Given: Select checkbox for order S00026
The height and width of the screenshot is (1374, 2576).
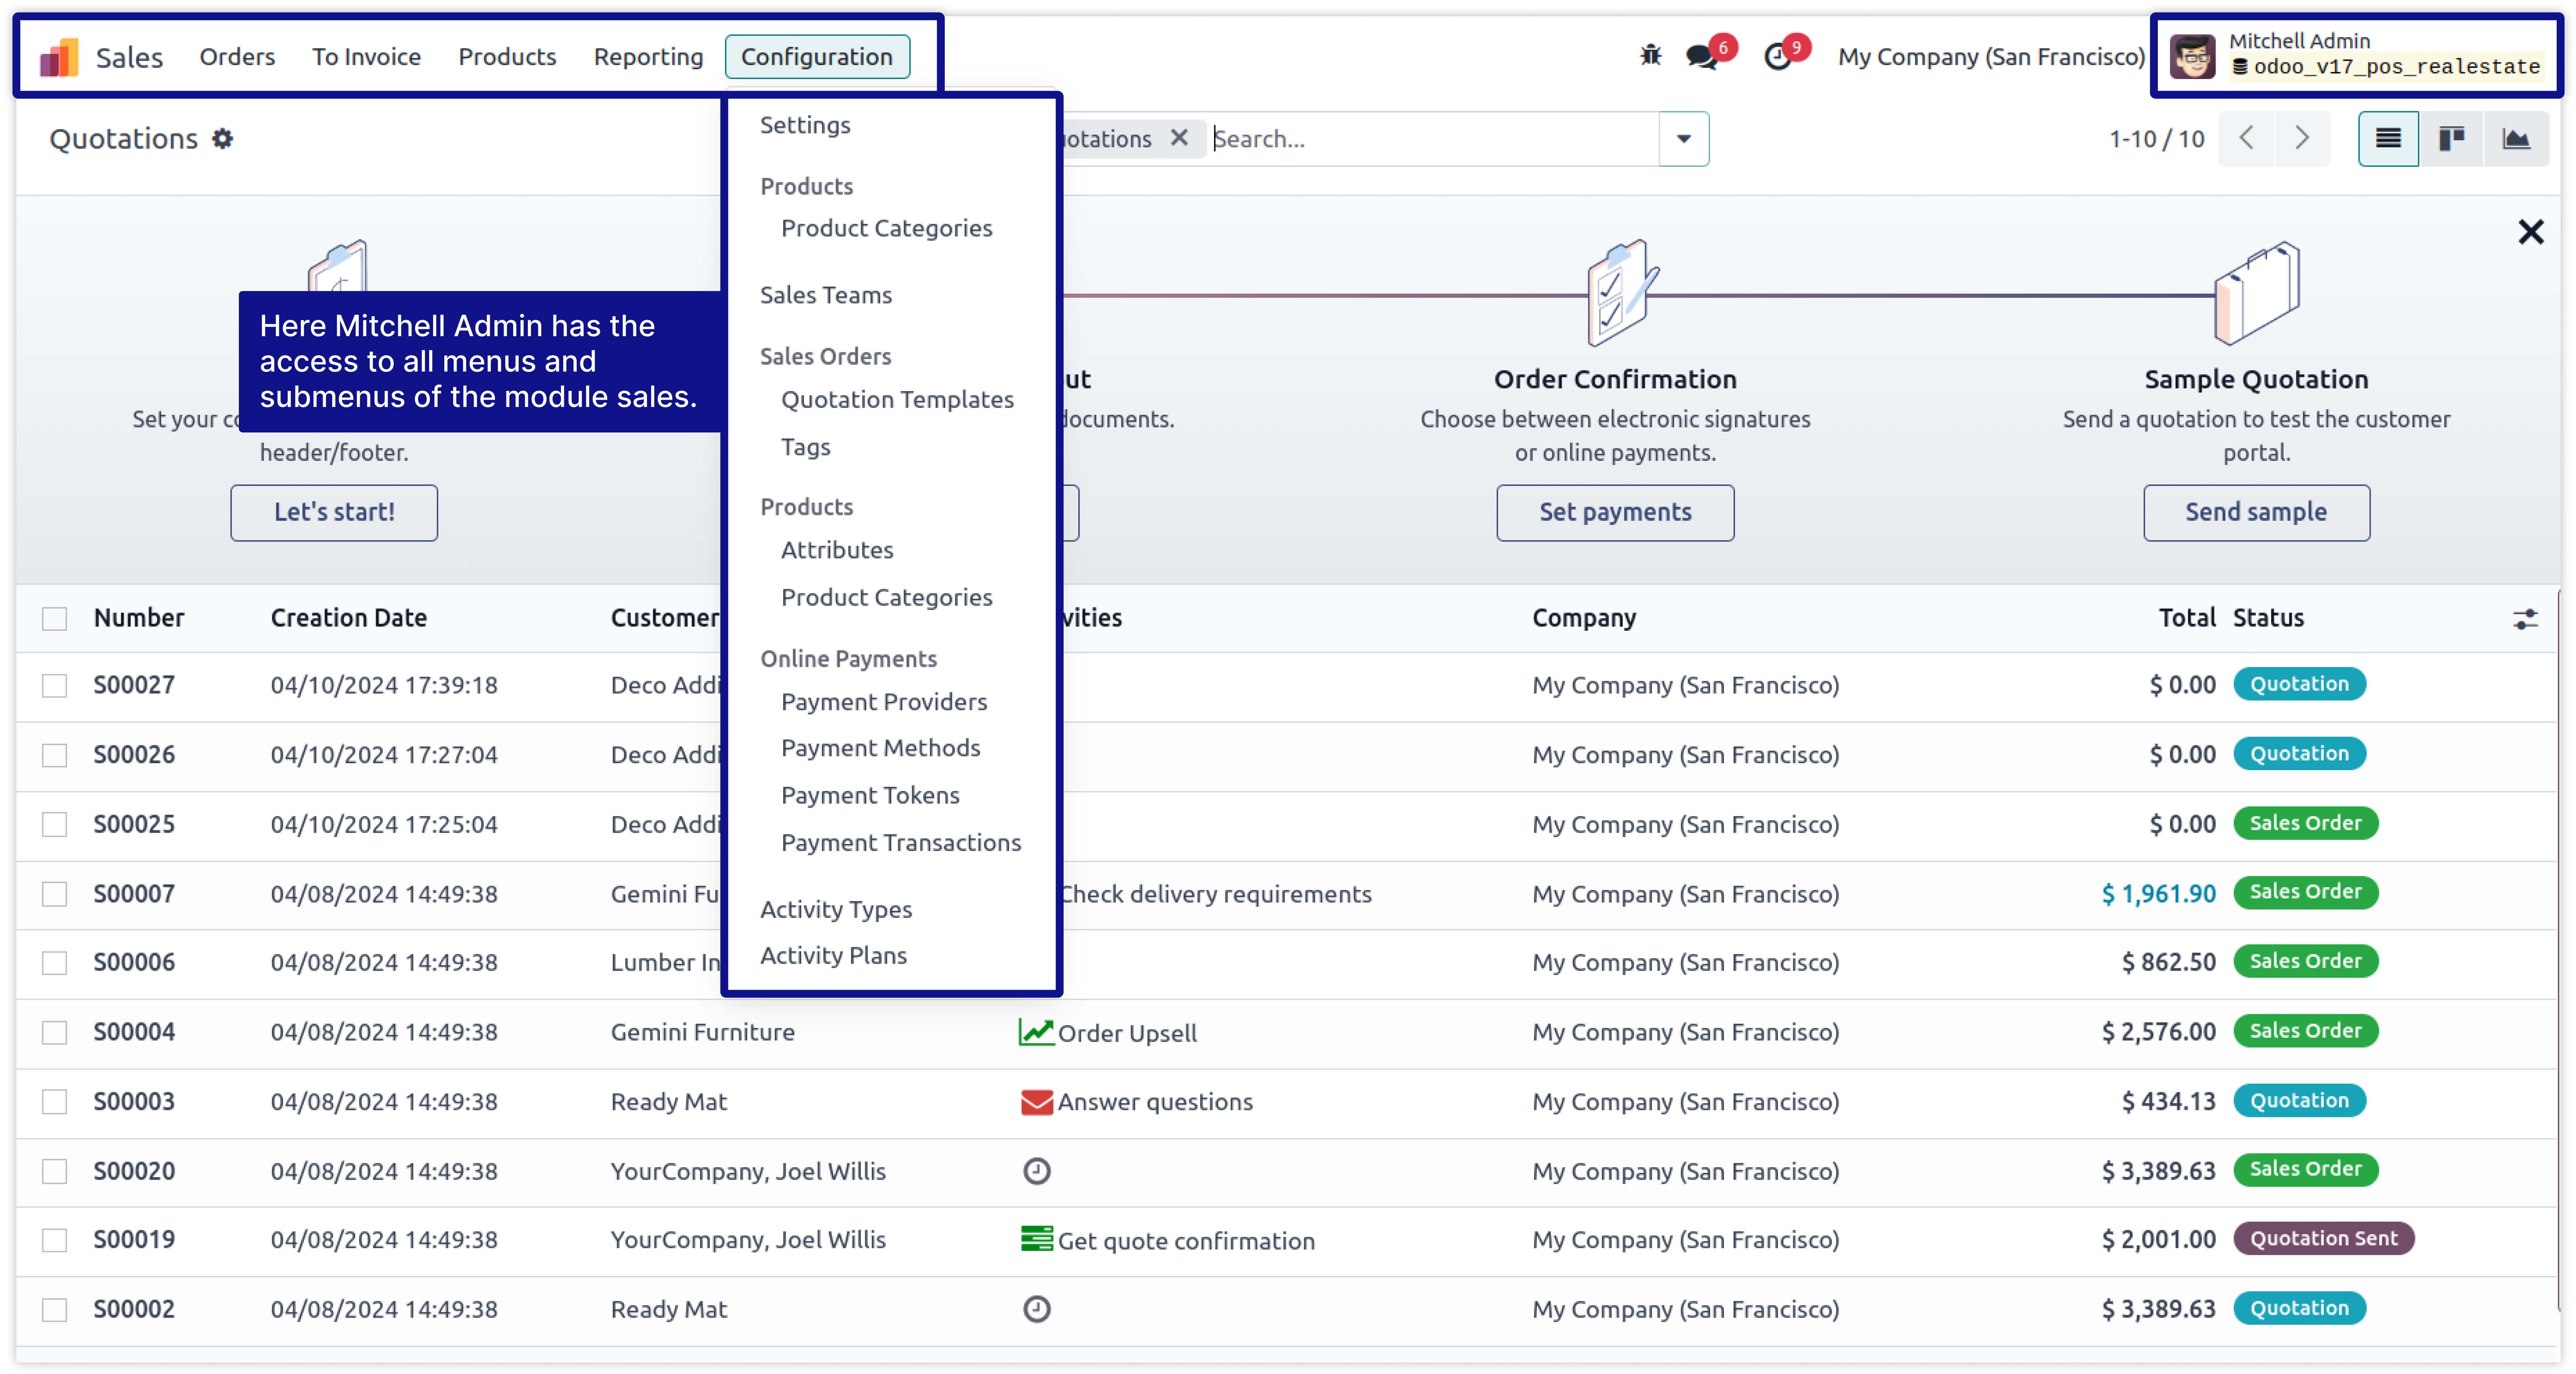Looking at the screenshot, I should (54, 755).
